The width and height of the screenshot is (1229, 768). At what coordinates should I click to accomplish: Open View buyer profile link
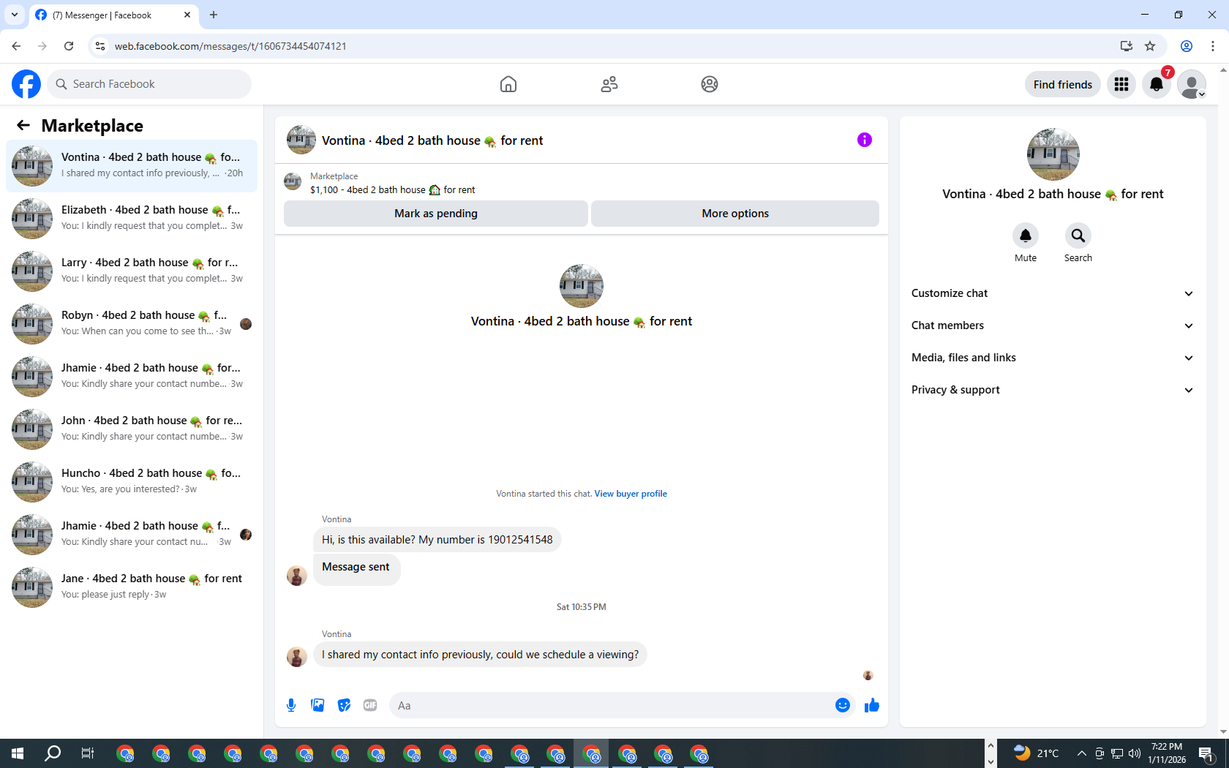[631, 494]
